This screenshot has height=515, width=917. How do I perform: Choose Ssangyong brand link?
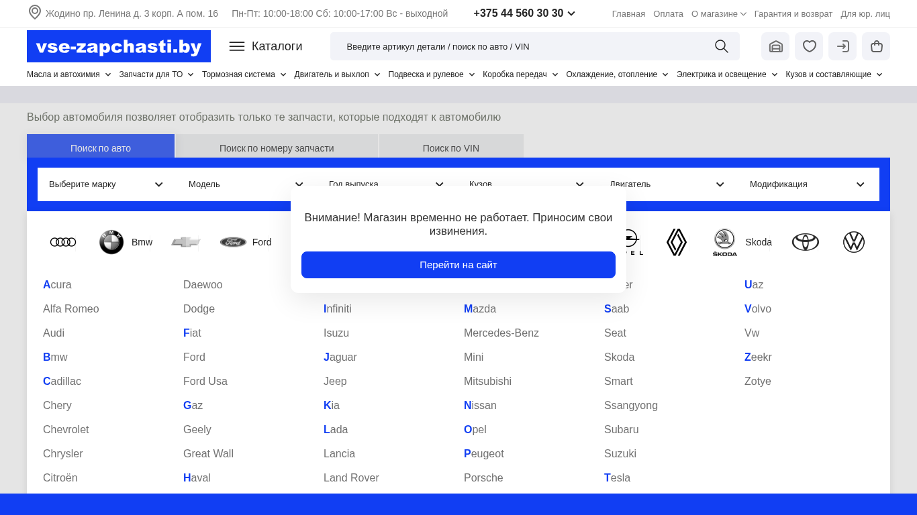[631, 406]
